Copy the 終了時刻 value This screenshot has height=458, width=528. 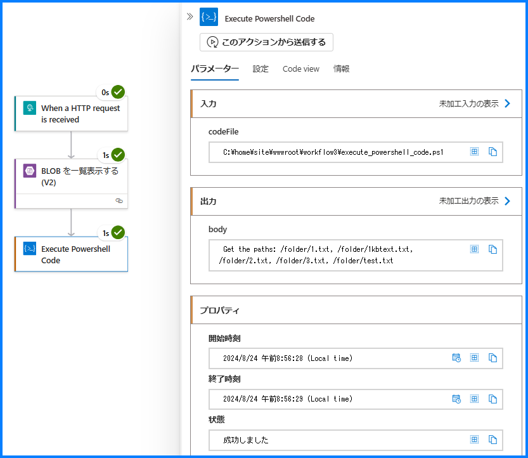click(493, 399)
